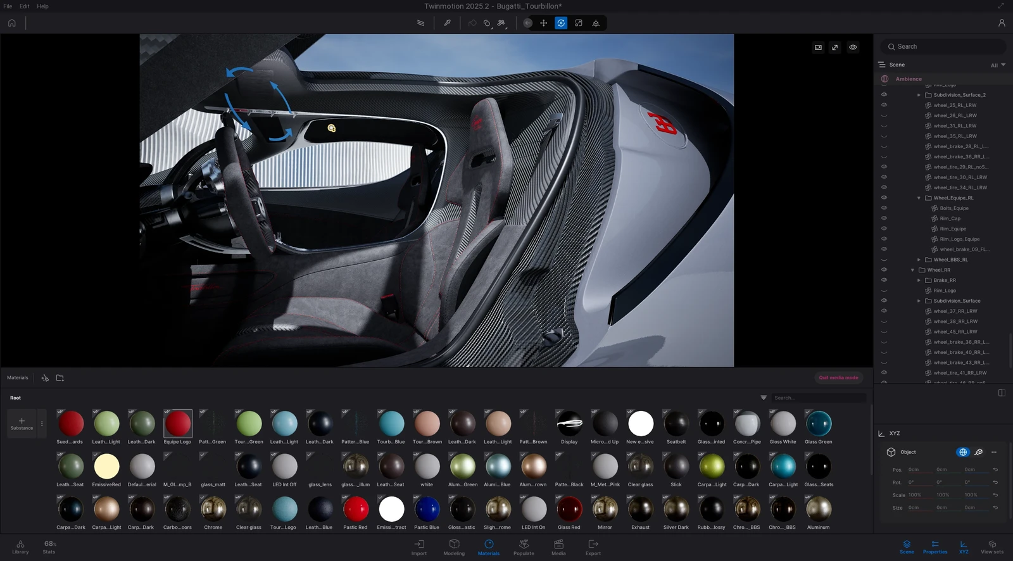The height and width of the screenshot is (561, 1013).
Task: Expand the viewport to fullscreen
Action: [835, 47]
